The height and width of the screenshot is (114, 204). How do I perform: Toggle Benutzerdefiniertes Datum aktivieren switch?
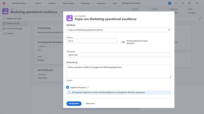123,42
